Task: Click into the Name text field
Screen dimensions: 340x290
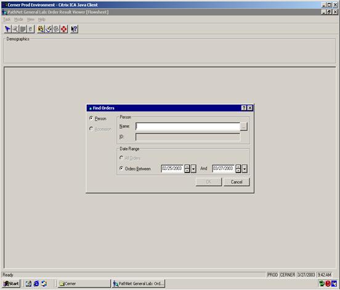Action: coord(188,127)
